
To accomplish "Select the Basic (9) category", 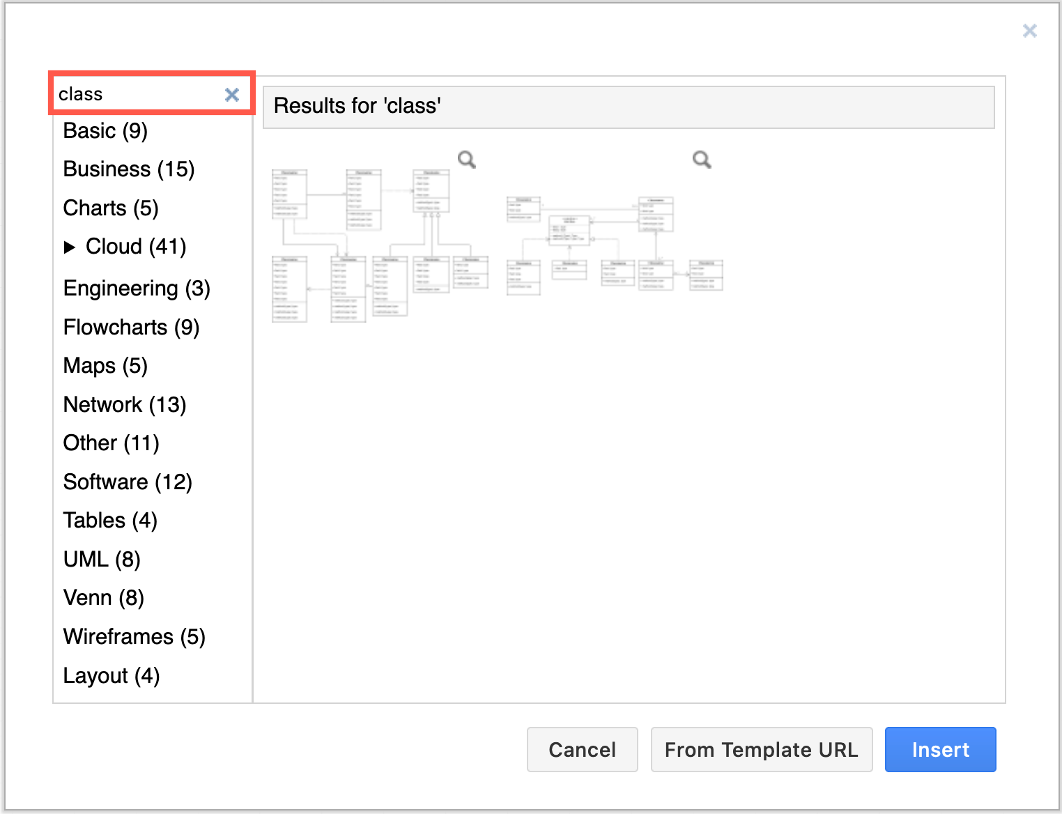I will tap(105, 130).
